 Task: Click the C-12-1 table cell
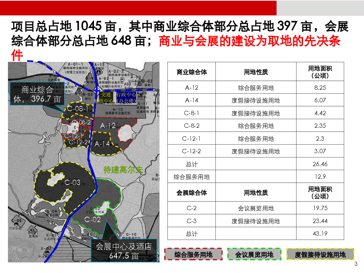pyautogui.click(x=192, y=138)
